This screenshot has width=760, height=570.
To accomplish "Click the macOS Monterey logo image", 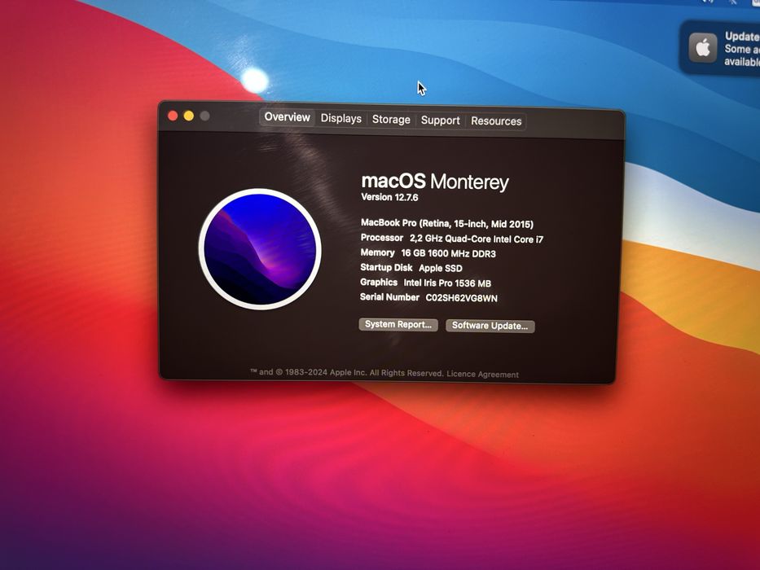I will pos(260,249).
